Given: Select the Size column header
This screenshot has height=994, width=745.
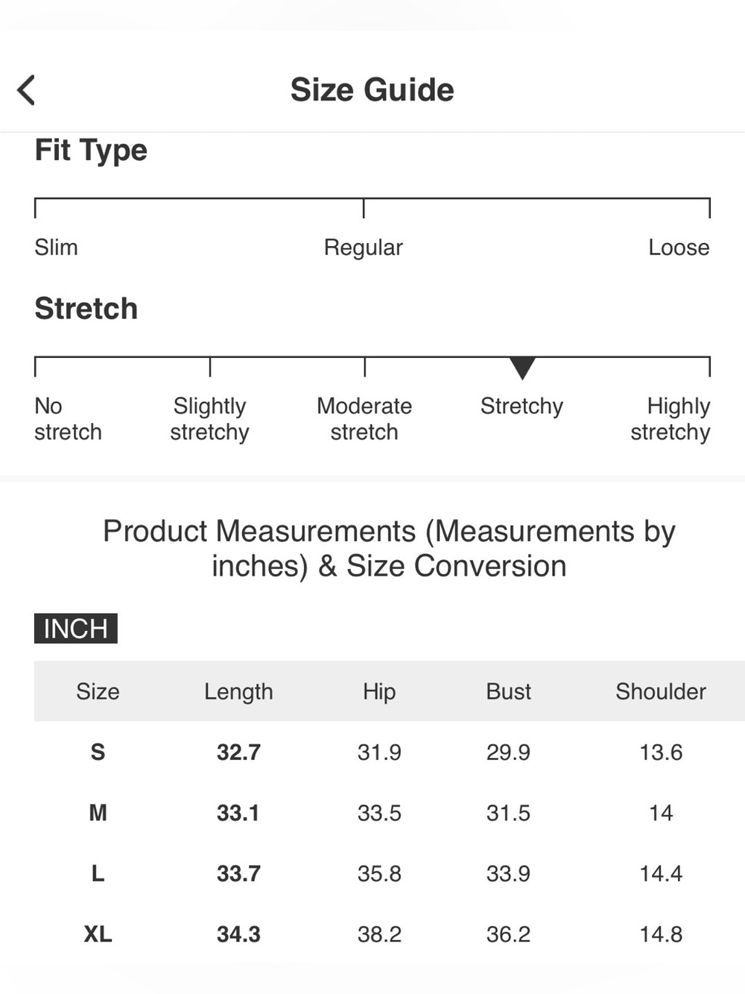Looking at the screenshot, I should (x=98, y=691).
